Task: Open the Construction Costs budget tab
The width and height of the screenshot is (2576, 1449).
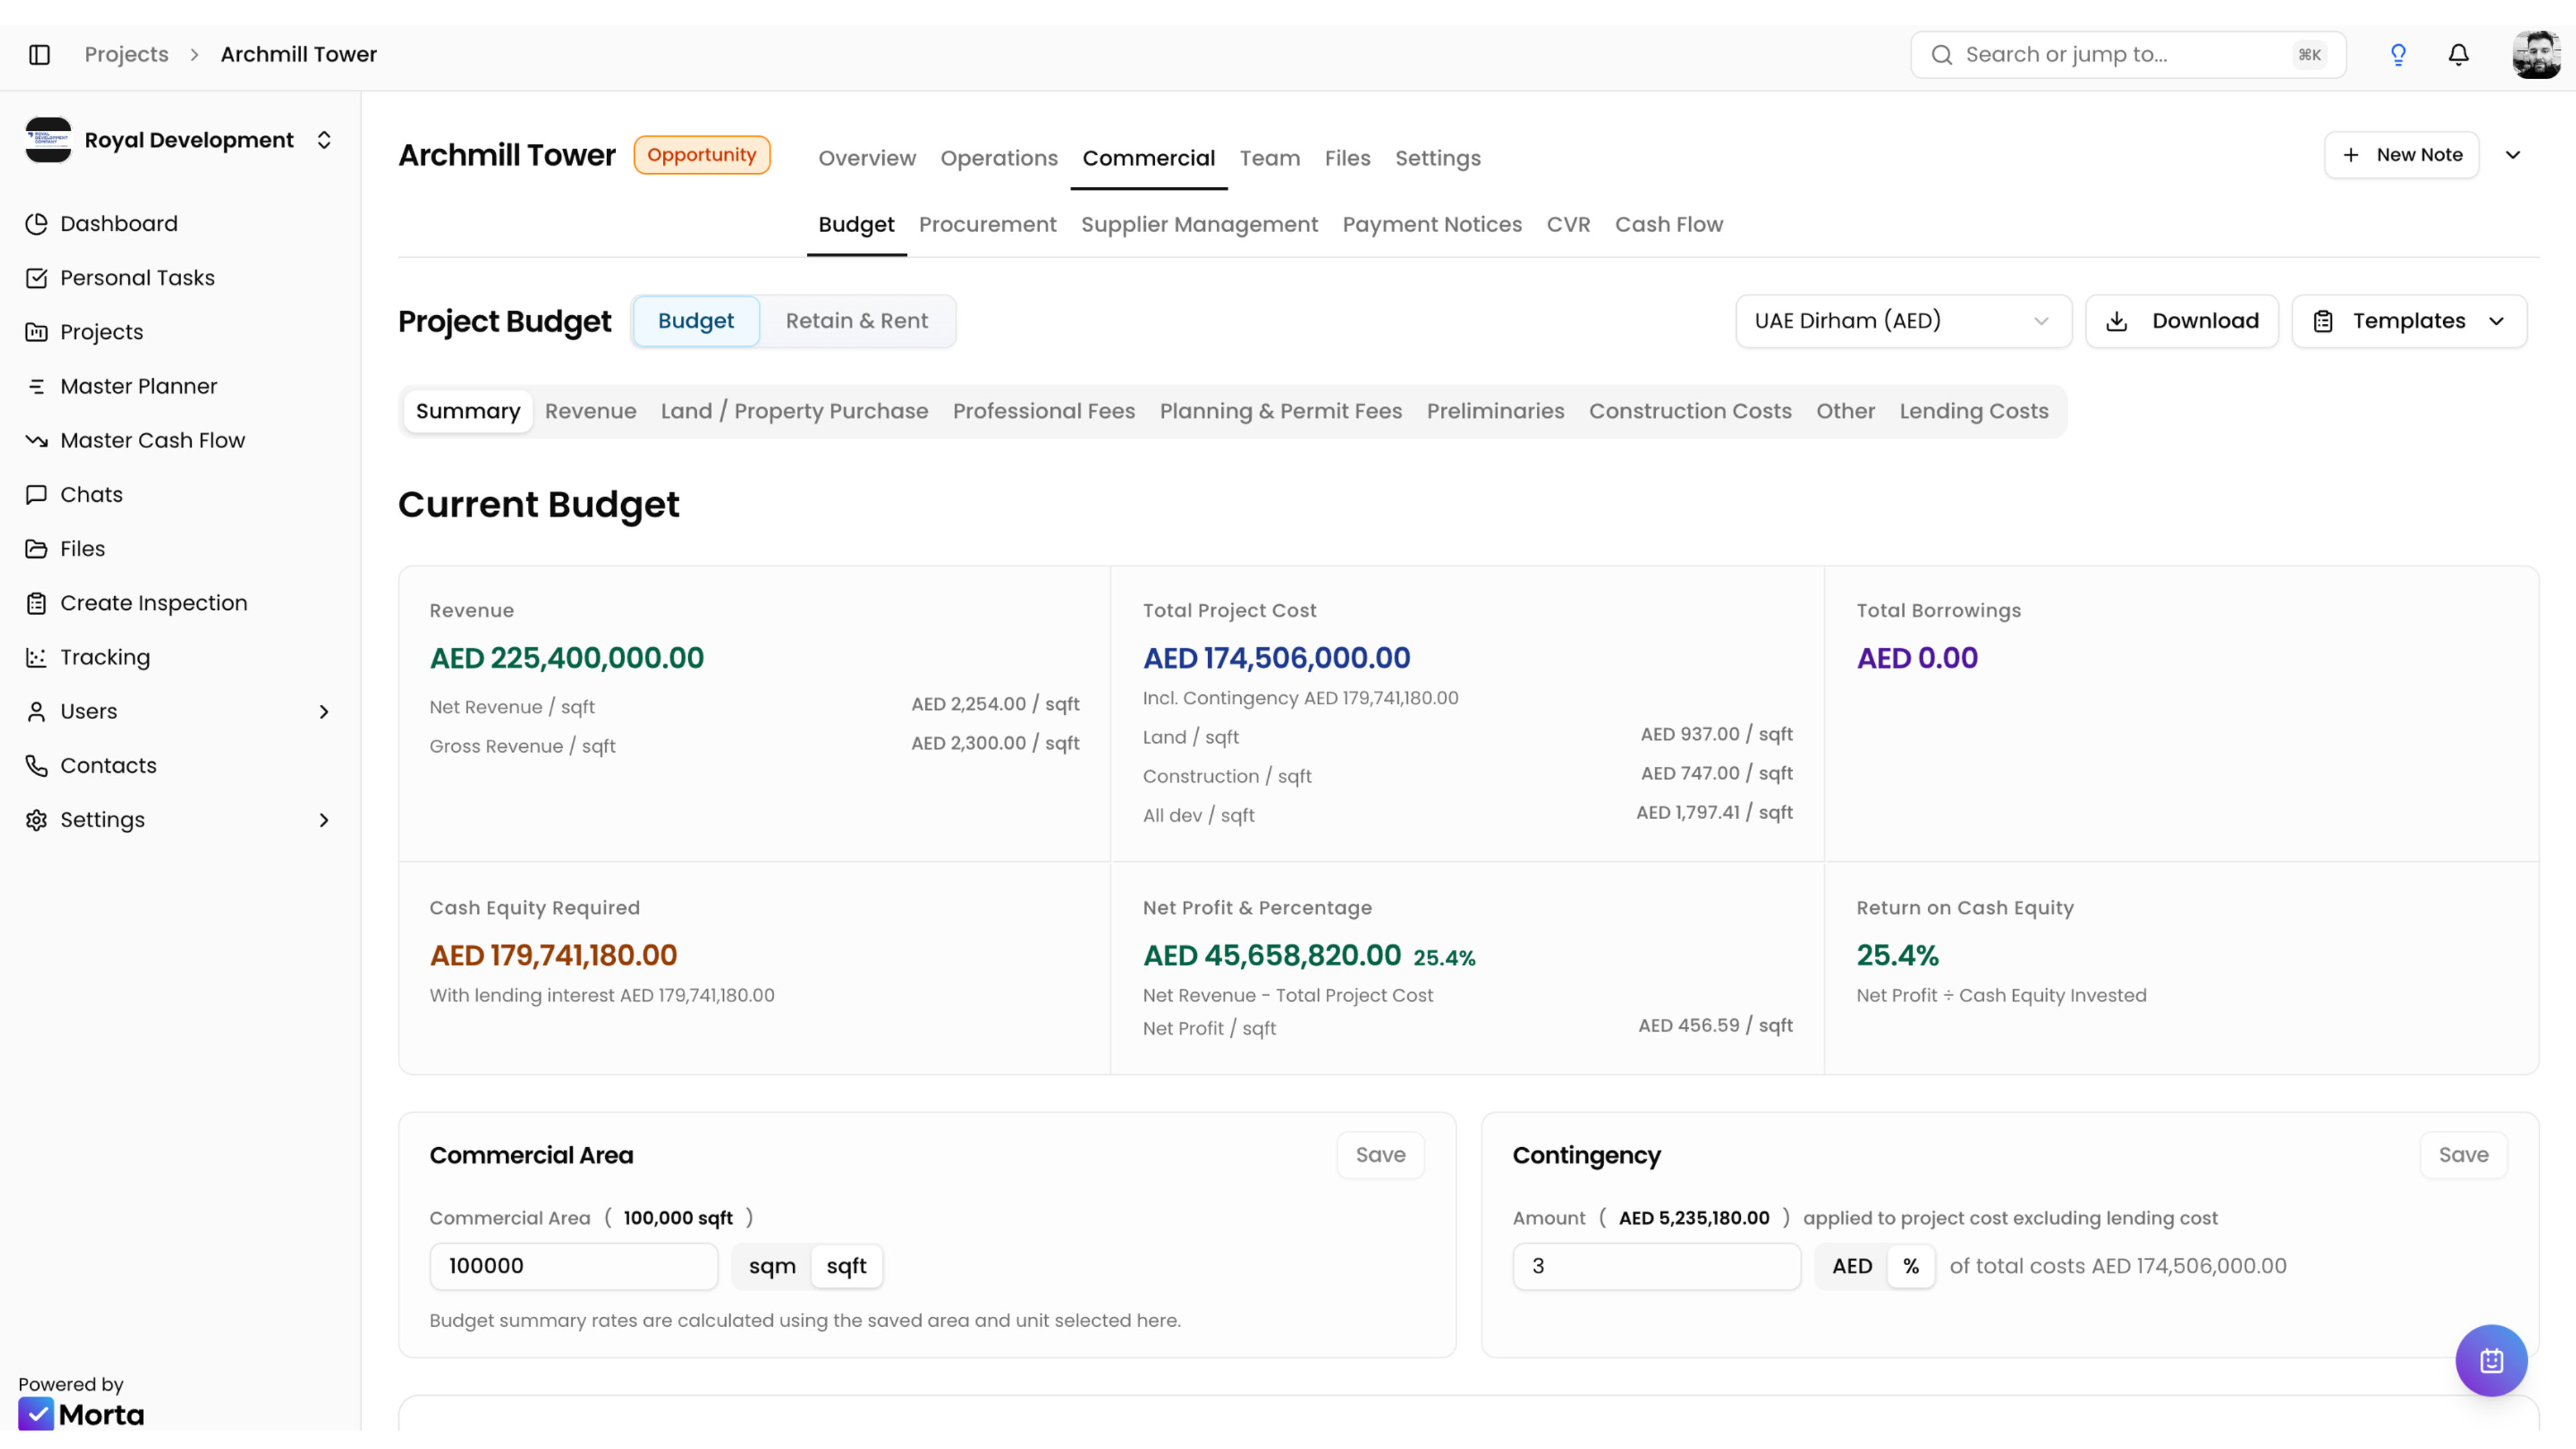Action: tap(1689, 411)
